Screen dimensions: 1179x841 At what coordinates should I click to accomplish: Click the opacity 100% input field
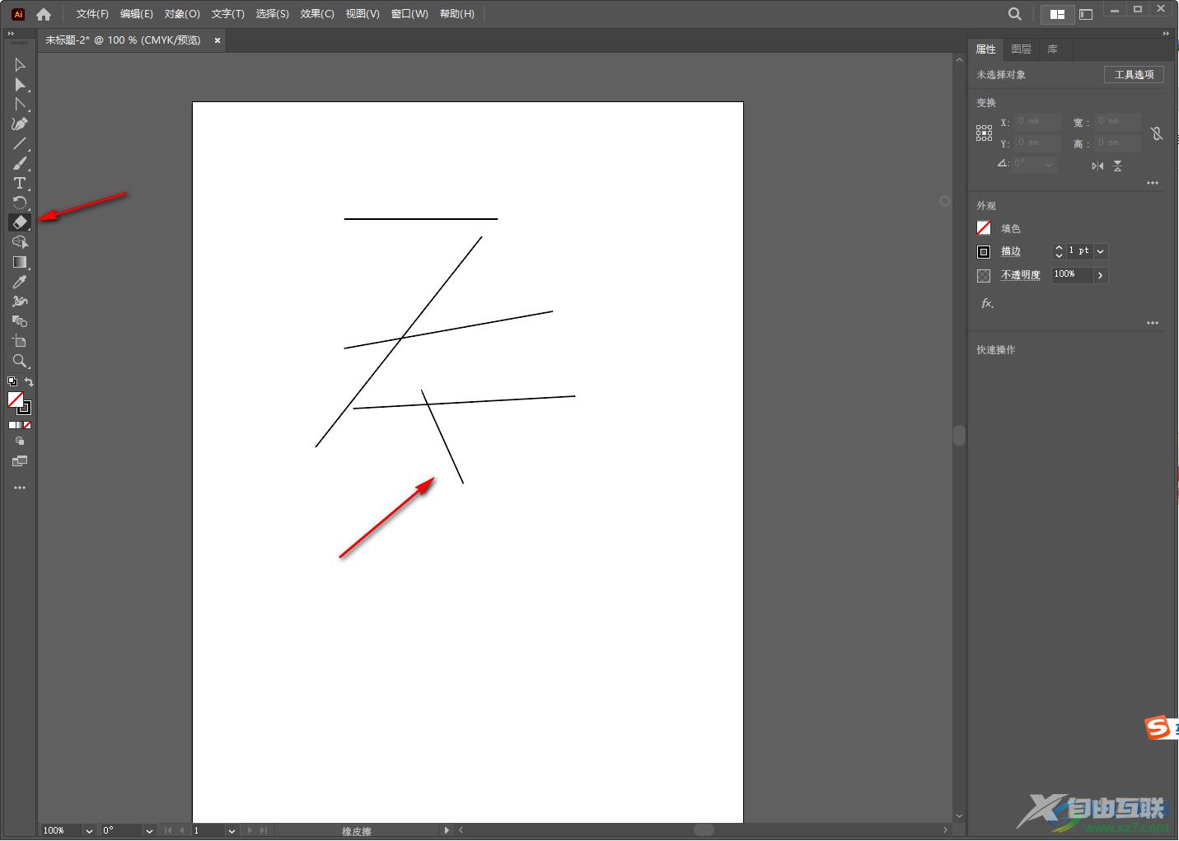tap(1073, 275)
